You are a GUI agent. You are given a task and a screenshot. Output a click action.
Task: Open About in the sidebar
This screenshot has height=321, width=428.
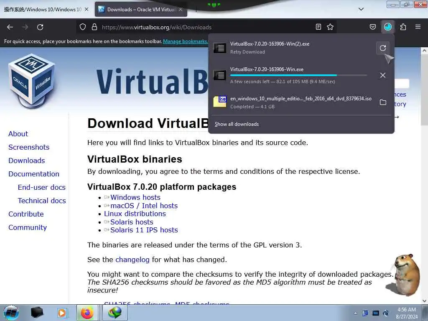pos(18,134)
